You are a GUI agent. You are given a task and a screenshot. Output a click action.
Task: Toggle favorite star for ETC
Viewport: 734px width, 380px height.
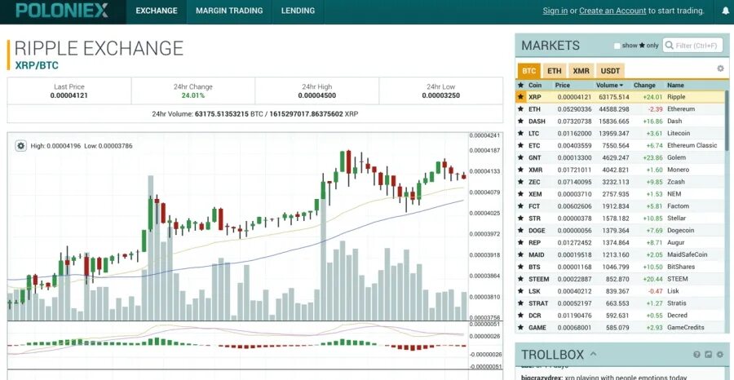tap(520, 145)
